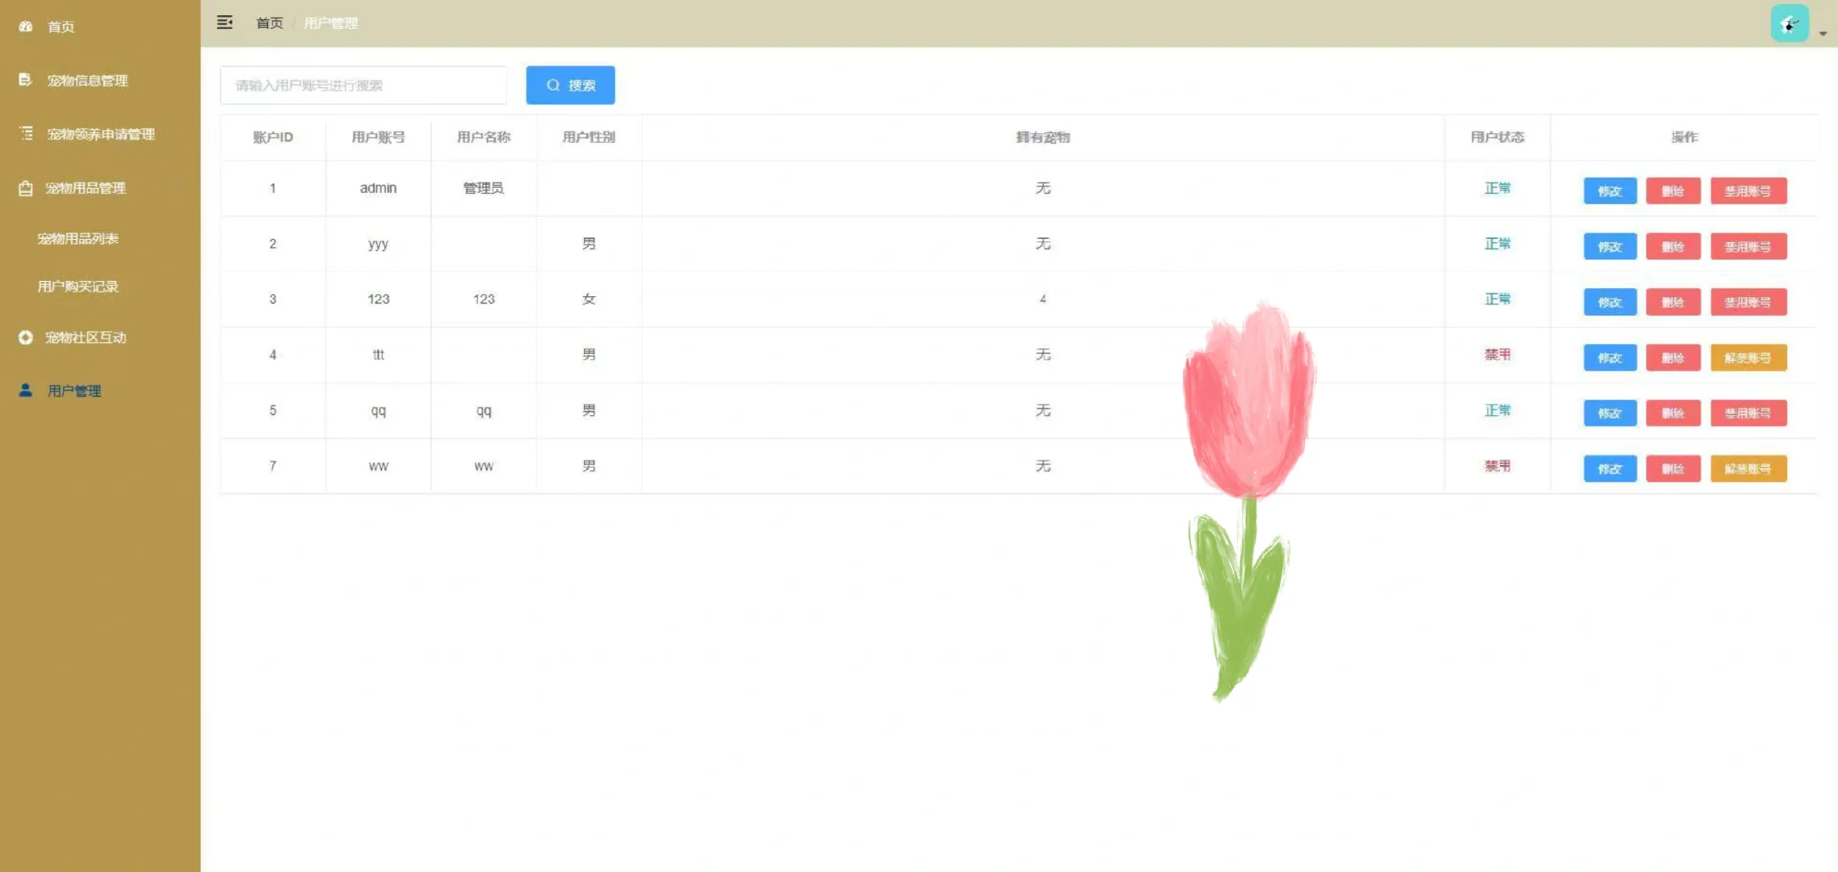The width and height of the screenshot is (1838, 872).
Task: Open 宠物用品列表 from the sidebar
Action: 78,238
